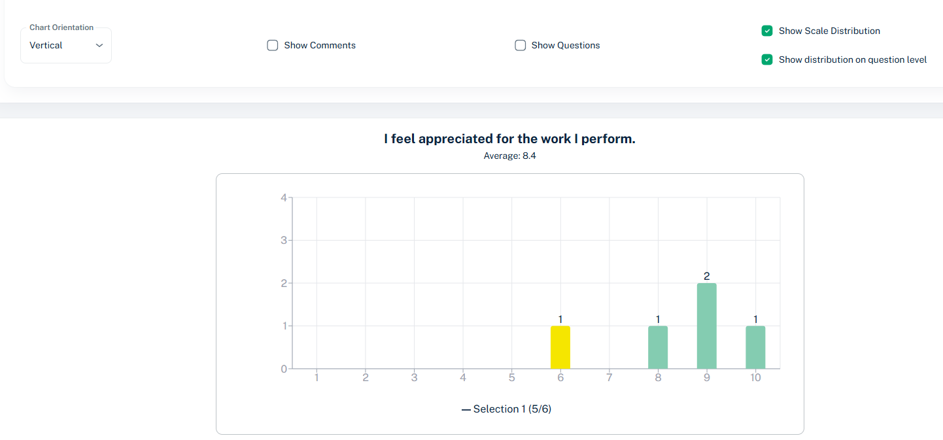This screenshot has height=440, width=943.
Task: Click the tallest bar at score 9
Action: 707,326
